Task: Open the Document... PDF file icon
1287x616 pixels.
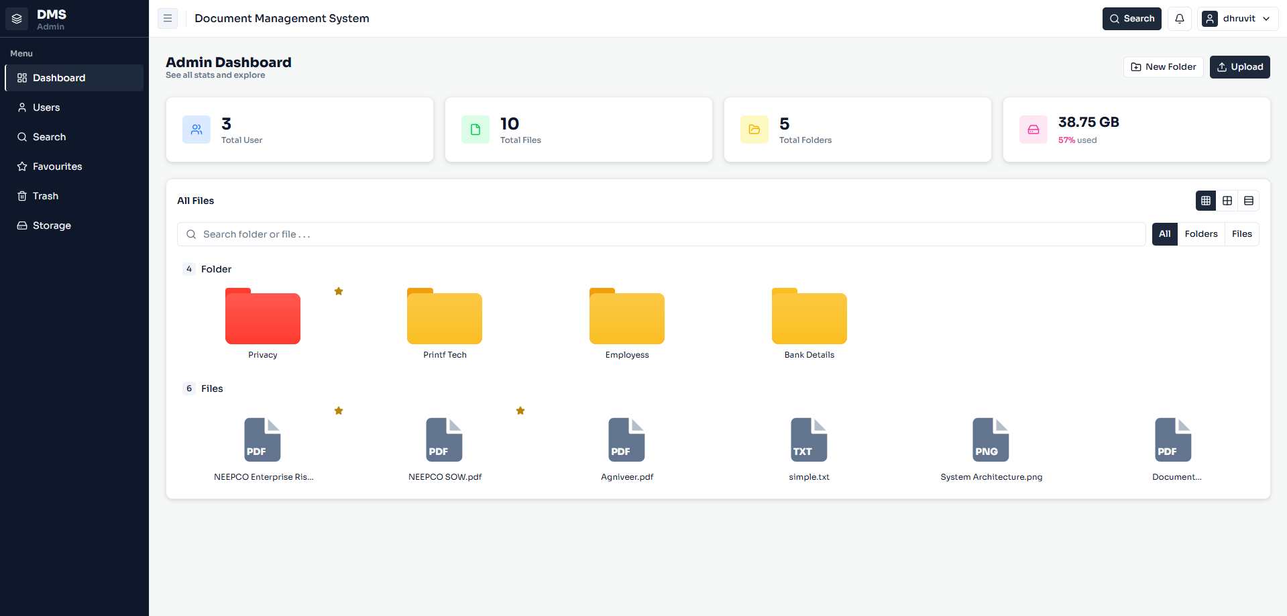Action: tap(1173, 440)
